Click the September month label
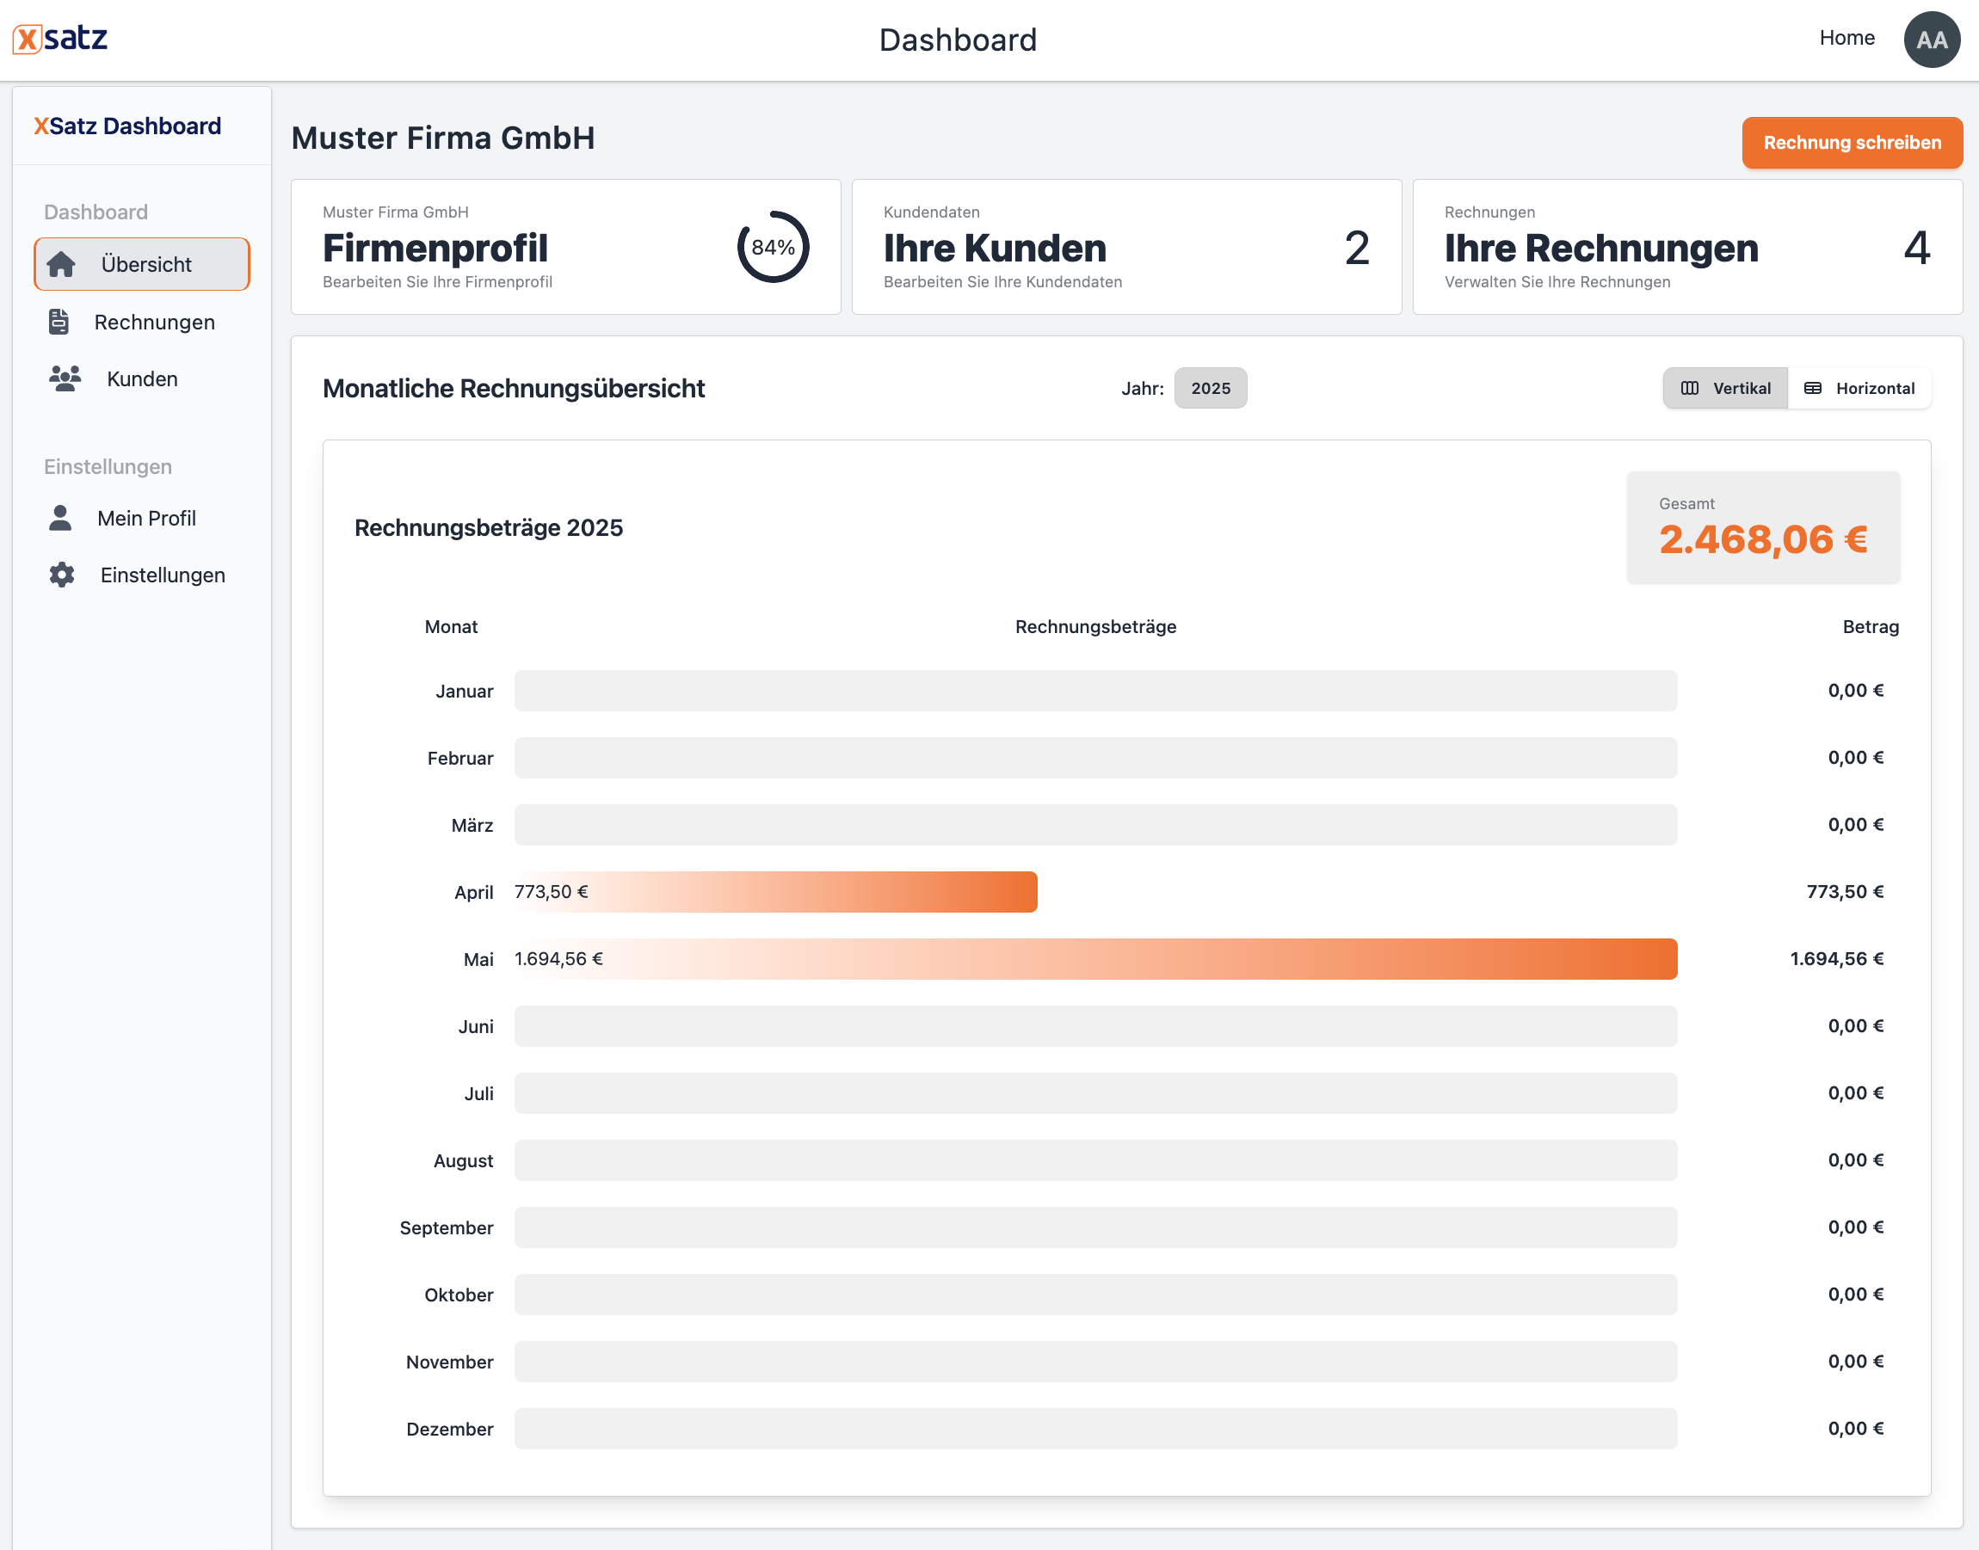Image resolution: width=1979 pixels, height=1550 pixels. point(446,1227)
